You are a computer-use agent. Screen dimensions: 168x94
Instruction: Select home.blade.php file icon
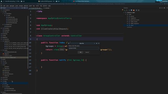[5, 89]
